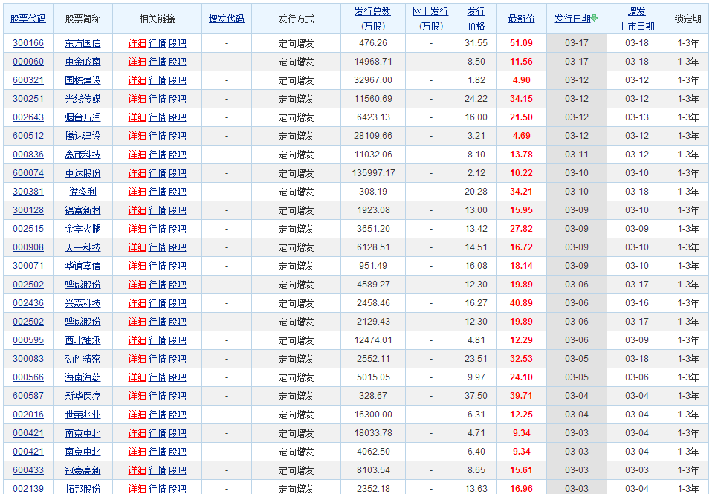This screenshot has height=494, width=718.
Task: Click the 增发代码 column header
Action: (226, 19)
